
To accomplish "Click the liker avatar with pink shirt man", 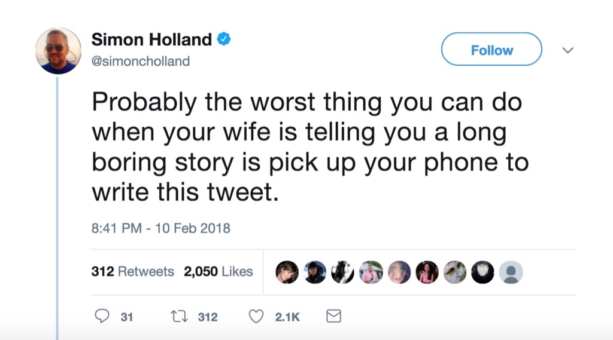I will pyautogui.click(x=371, y=272).
